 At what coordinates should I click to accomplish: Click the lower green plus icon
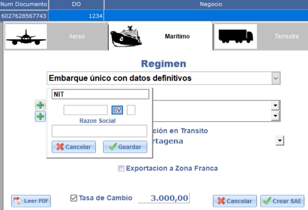point(40,116)
